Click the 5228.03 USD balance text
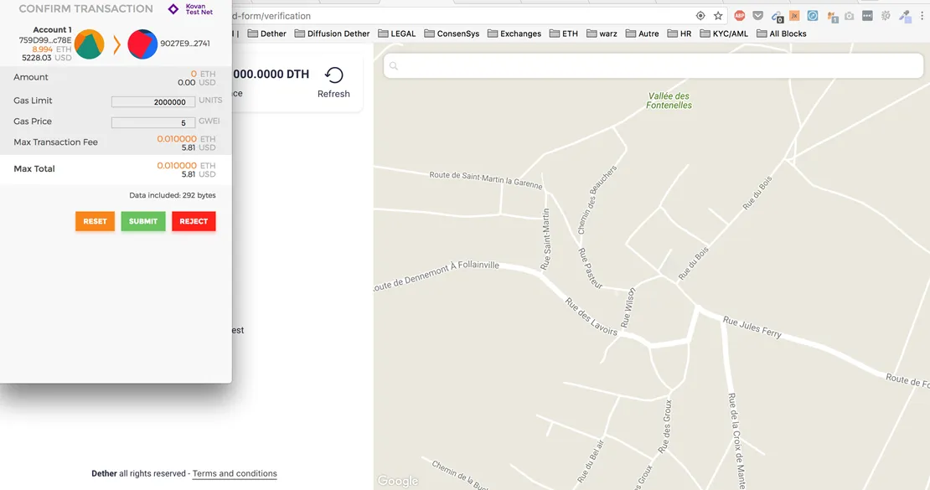 pyautogui.click(x=46, y=58)
